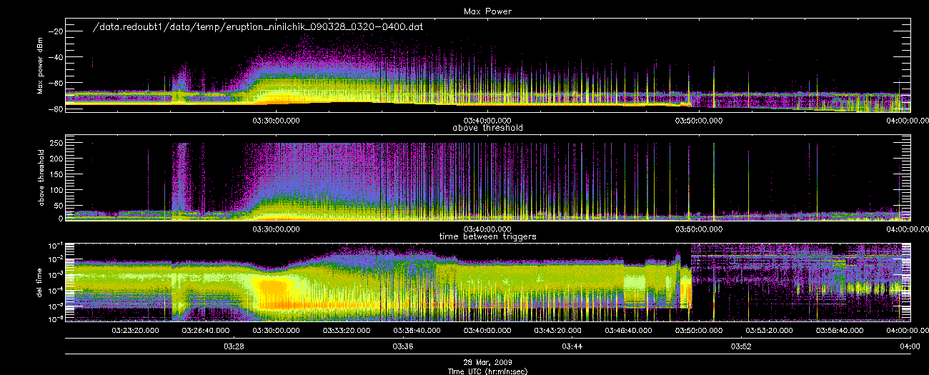Click the vertical "above threshold" y-axis label
The image size is (929, 375).
point(41,179)
